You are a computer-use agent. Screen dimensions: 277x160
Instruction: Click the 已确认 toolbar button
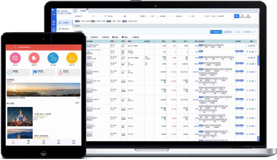[x=125, y=37]
